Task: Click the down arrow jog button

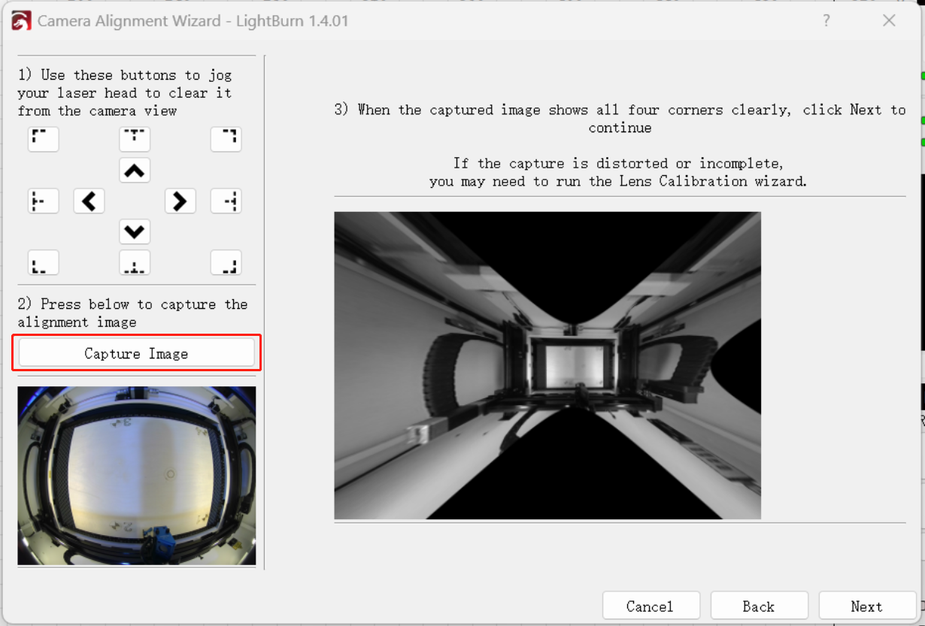Action: 135,232
